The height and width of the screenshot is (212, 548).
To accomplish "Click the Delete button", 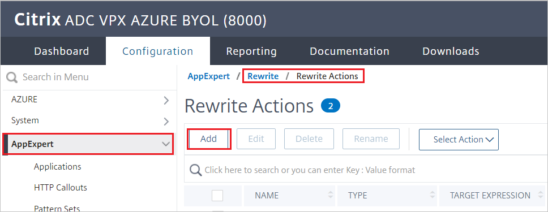I will coord(309,139).
